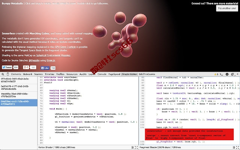240x150 pixels.
Task: Select the Resources tab
Action: point(72,74)
